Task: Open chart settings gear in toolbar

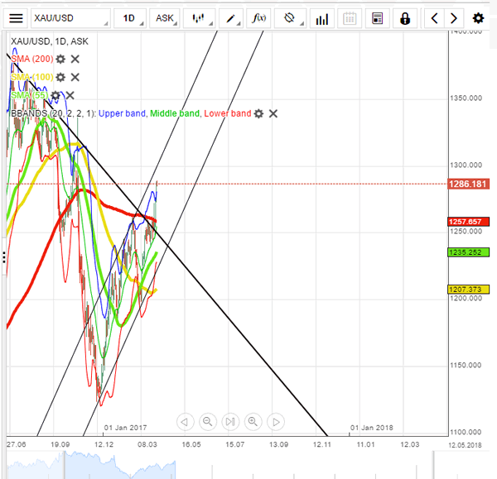Action: 478,18
